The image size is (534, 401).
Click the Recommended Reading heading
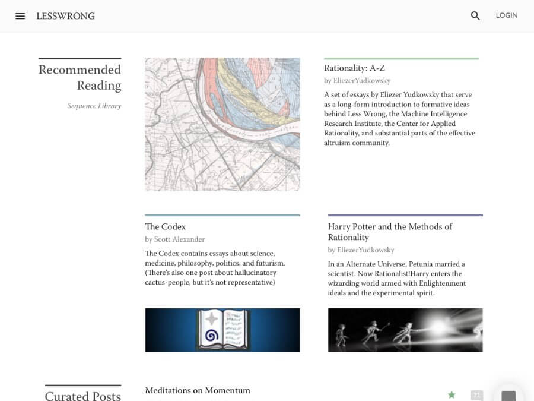point(80,77)
